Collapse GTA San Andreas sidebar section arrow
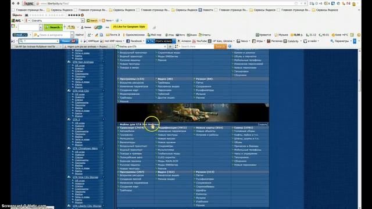The height and width of the screenshot is (209, 372). coord(103,62)
